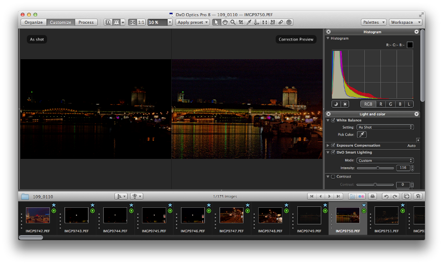The width and height of the screenshot is (443, 265).
Task: Click the White Balance eyedropper picker
Action: pyautogui.click(x=362, y=134)
